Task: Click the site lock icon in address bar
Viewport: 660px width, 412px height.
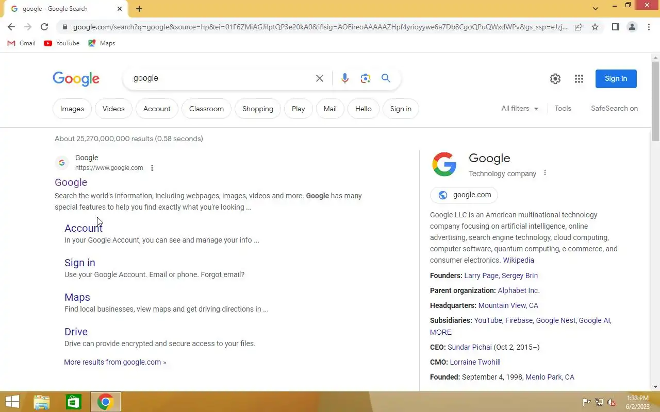Action: point(64,27)
